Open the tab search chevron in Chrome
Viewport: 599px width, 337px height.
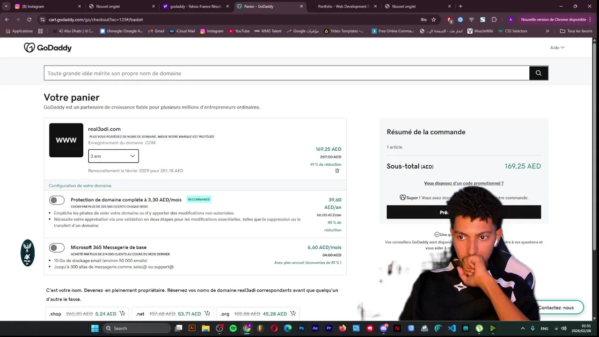(x=7, y=7)
